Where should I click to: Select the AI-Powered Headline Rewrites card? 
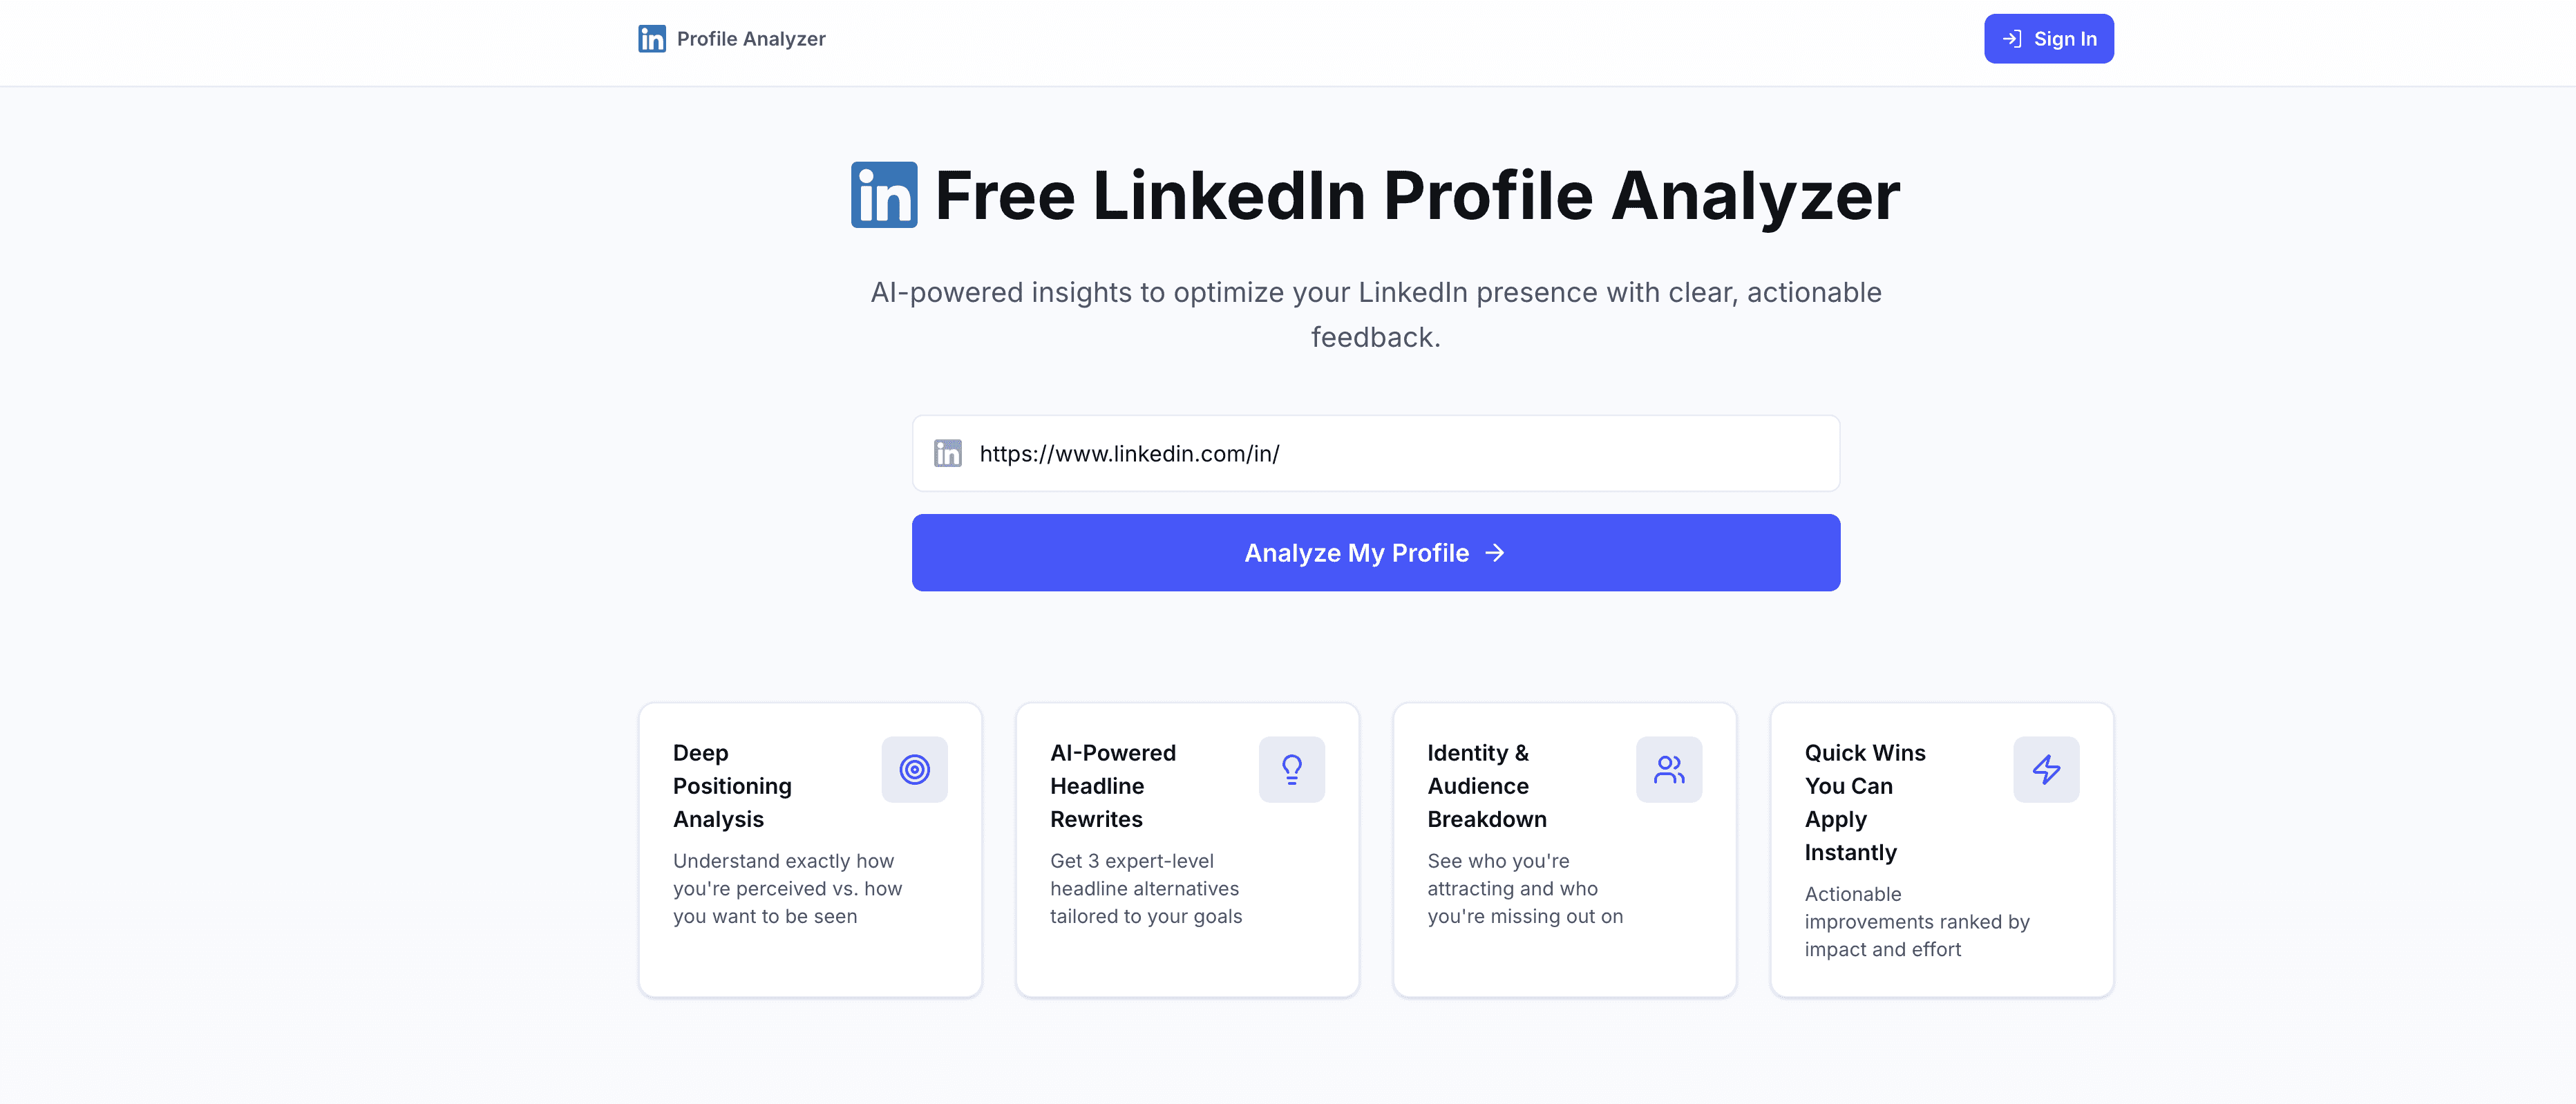[x=1187, y=848]
